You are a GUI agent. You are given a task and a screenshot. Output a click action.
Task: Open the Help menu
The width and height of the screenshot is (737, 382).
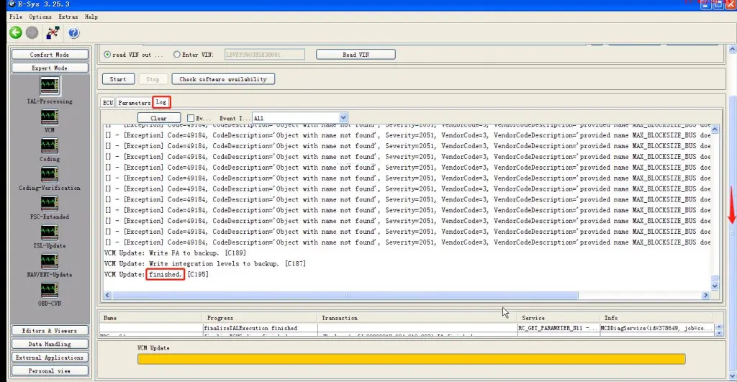[91, 17]
